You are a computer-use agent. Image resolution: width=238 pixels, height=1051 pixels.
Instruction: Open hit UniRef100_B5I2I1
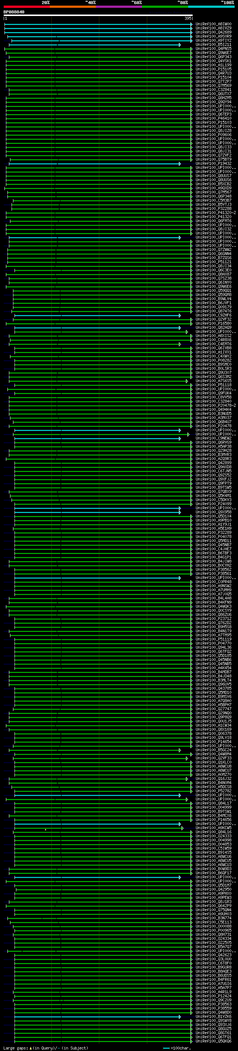coord(213,45)
